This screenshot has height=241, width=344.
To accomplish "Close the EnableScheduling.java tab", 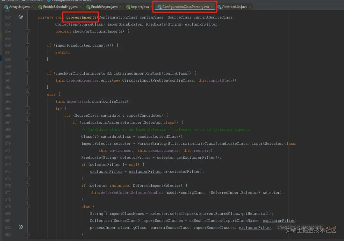I will pos(81,7).
